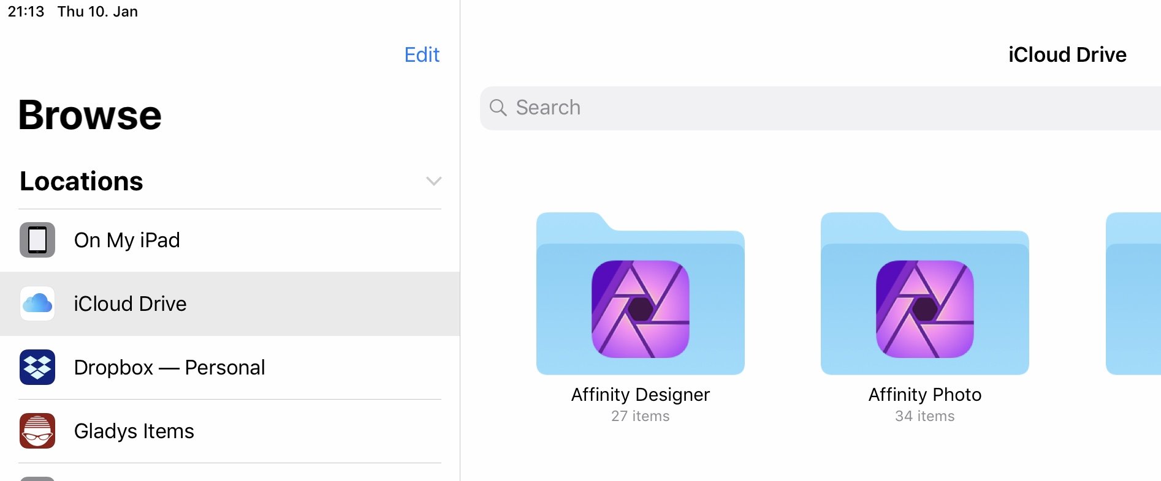Collapse the Locations section chevron

[x=433, y=181]
